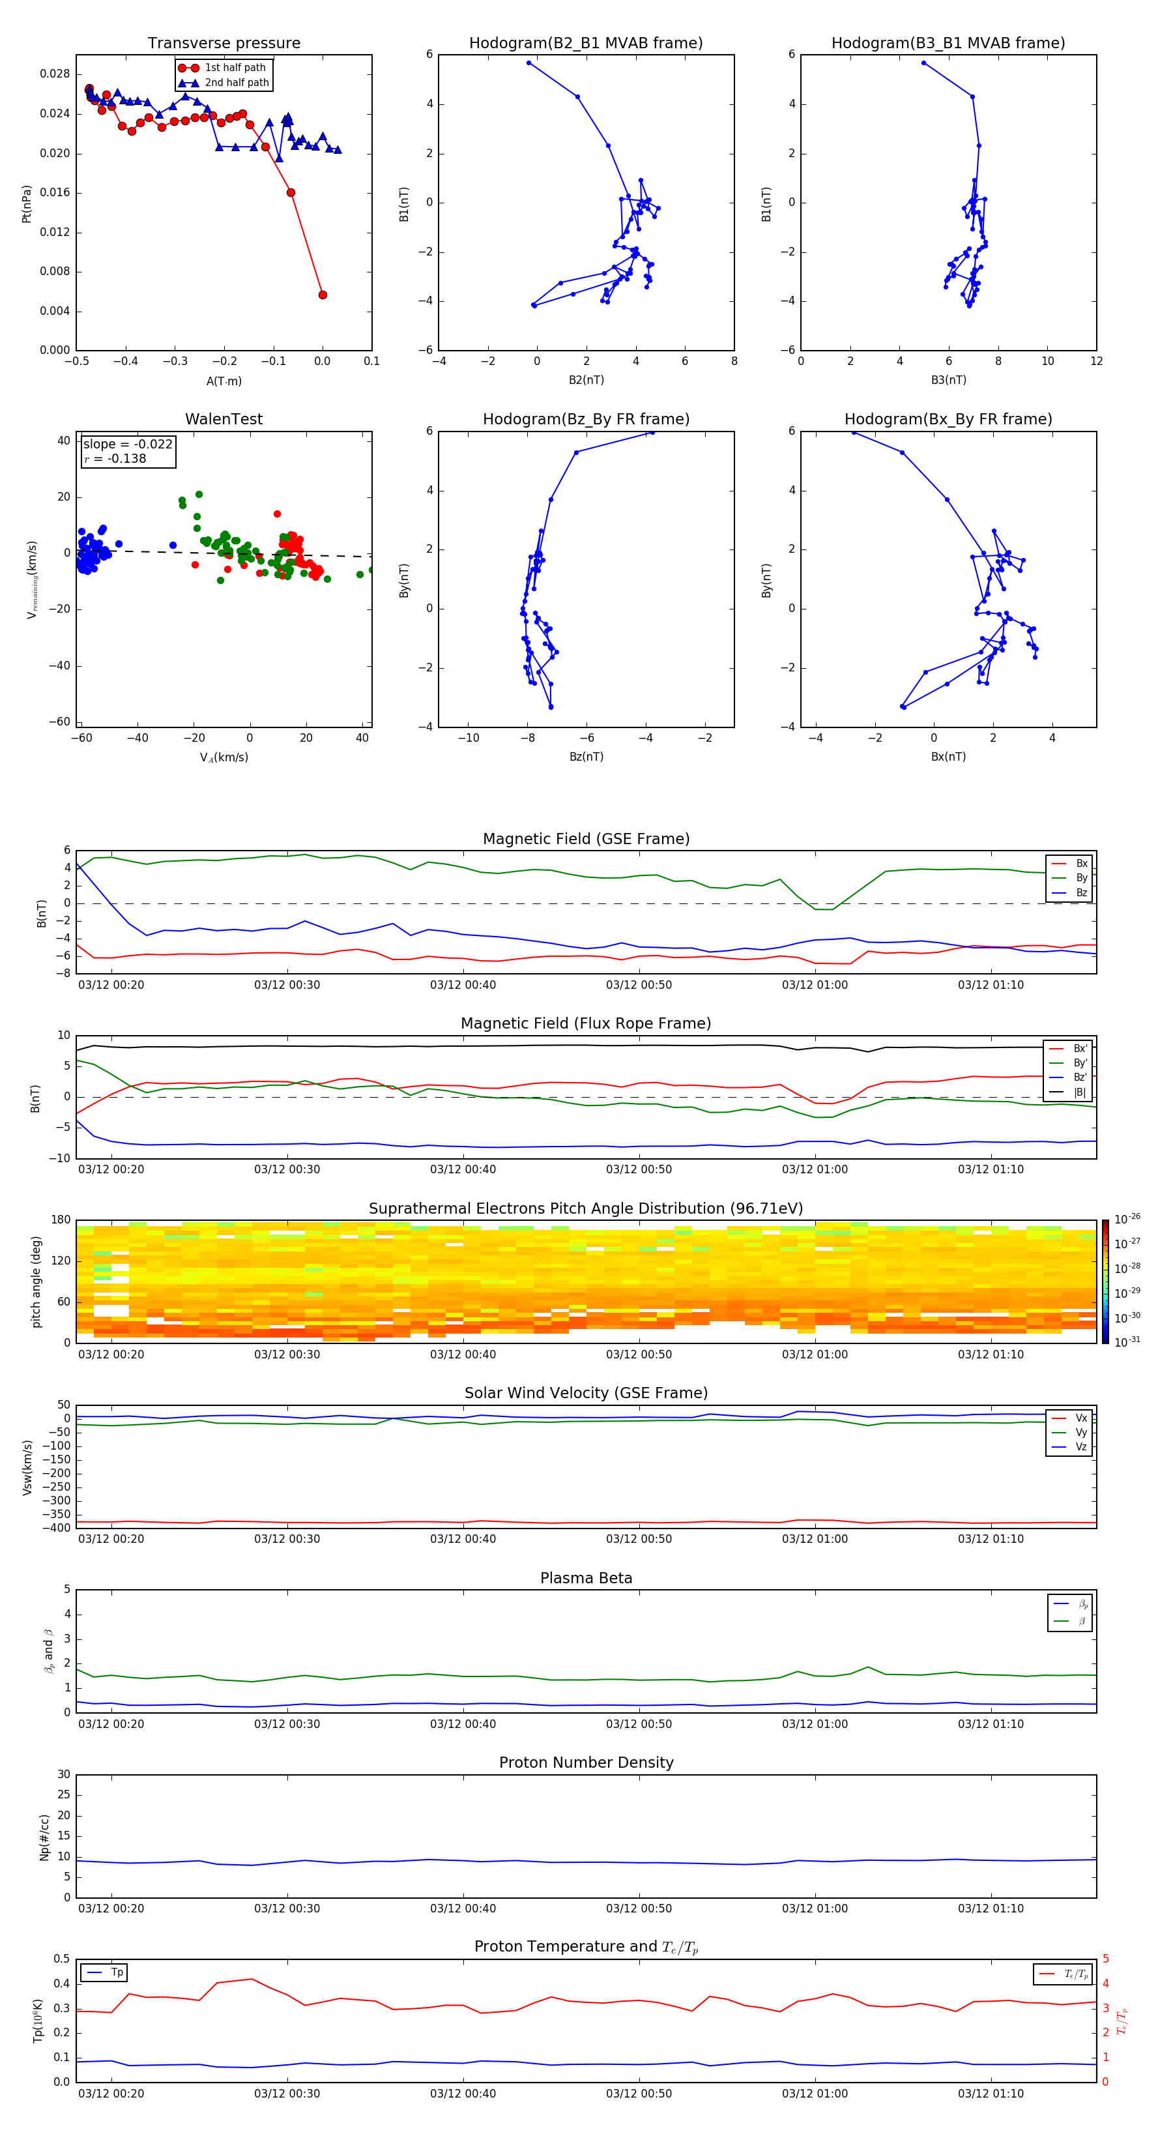
Task: Select the 'Bz' legend entry in GSE field plot
Action: [1069, 892]
